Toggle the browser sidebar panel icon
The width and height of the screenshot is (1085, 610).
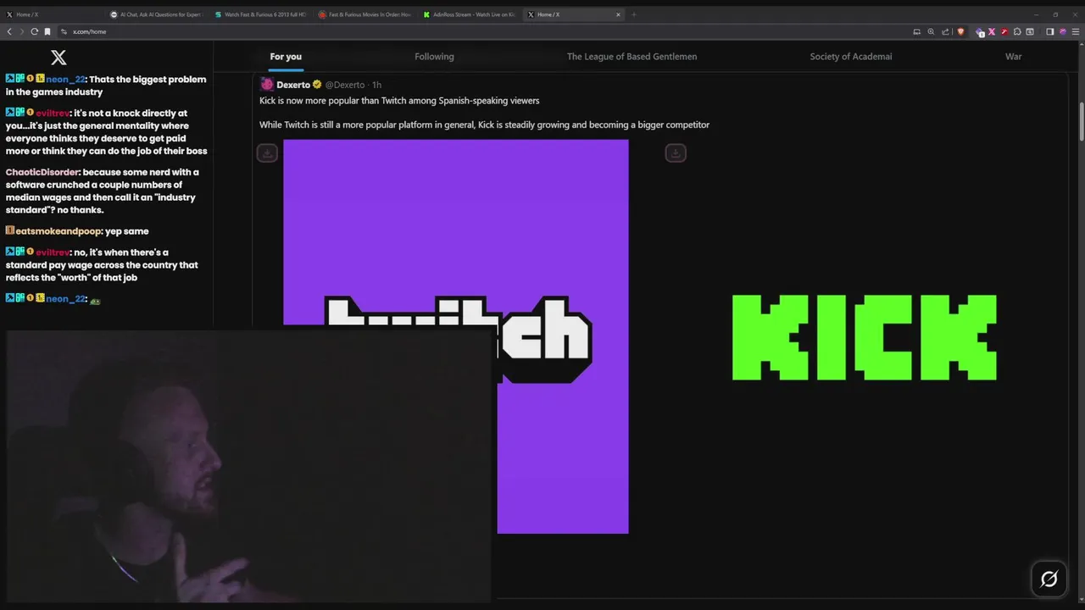click(1049, 31)
